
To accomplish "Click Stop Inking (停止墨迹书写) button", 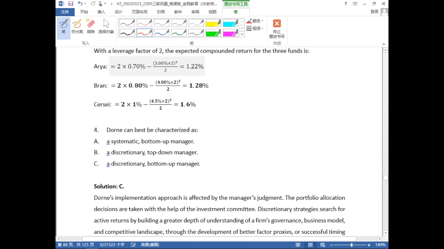I will (277, 29).
